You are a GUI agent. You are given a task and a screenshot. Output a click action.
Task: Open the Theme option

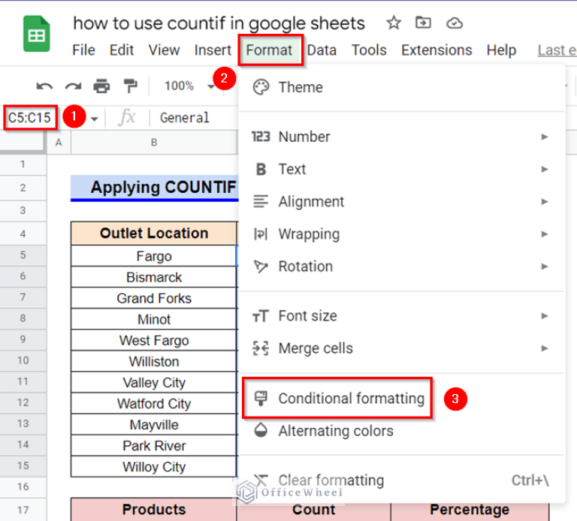(300, 87)
